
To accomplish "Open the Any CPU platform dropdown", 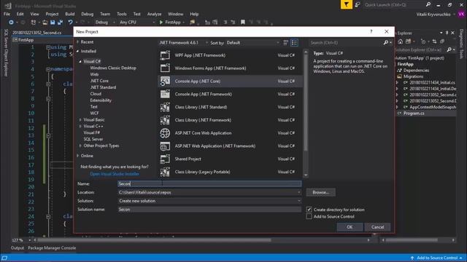I will coord(137,23).
